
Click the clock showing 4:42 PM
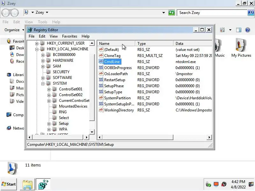tap(238, 181)
